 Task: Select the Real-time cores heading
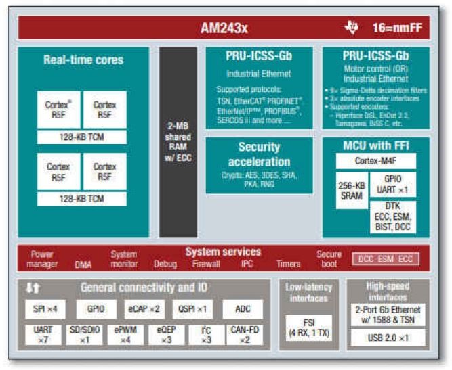click(83, 60)
